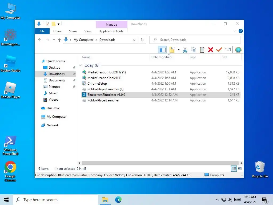Click My Computer in address breadcrumb
273x205 pixels.
[x=83, y=40]
